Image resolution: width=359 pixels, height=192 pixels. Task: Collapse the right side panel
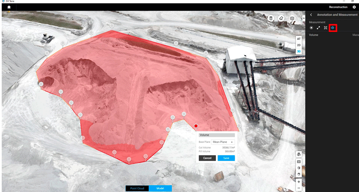click(x=303, y=18)
